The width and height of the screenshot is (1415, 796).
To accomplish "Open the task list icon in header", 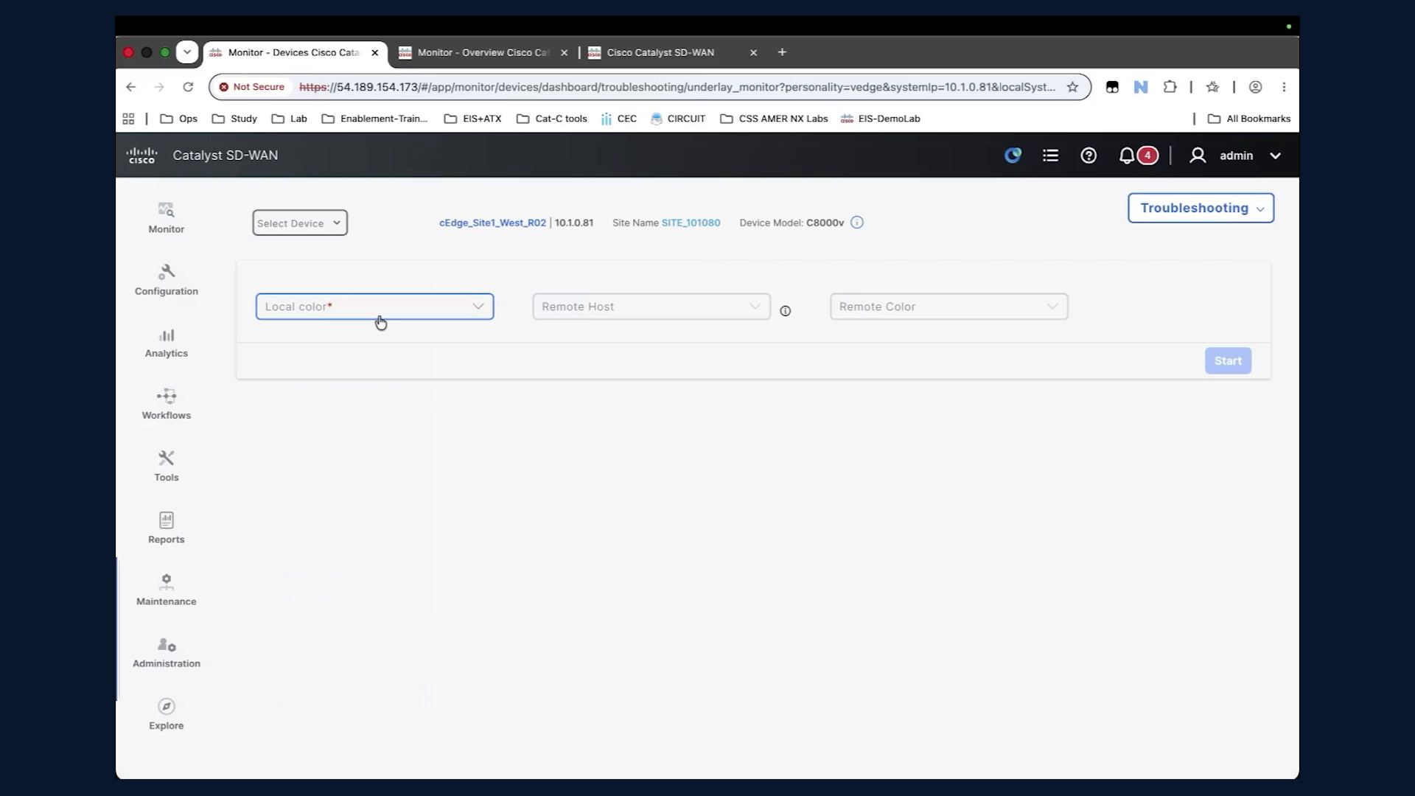I will [1050, 156].
